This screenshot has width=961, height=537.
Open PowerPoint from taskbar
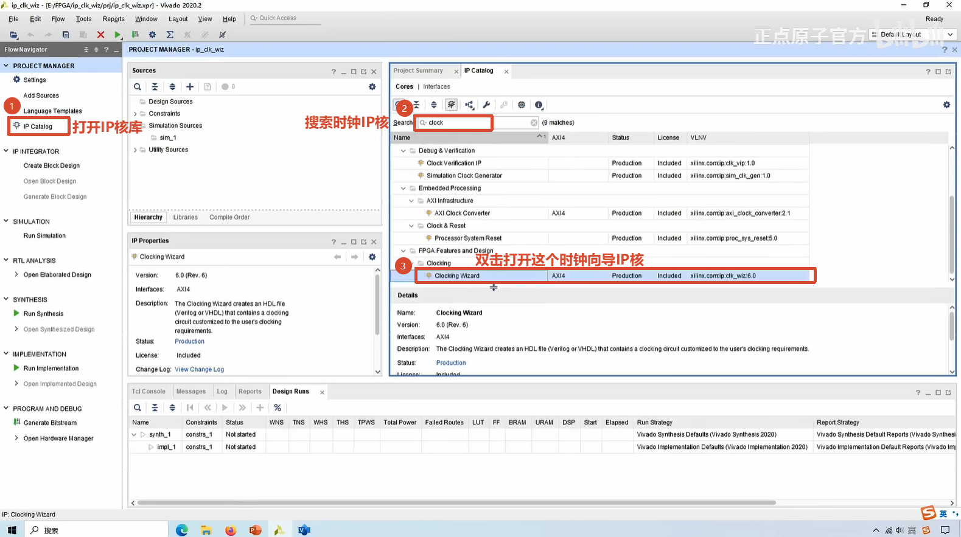click(255, 530)
